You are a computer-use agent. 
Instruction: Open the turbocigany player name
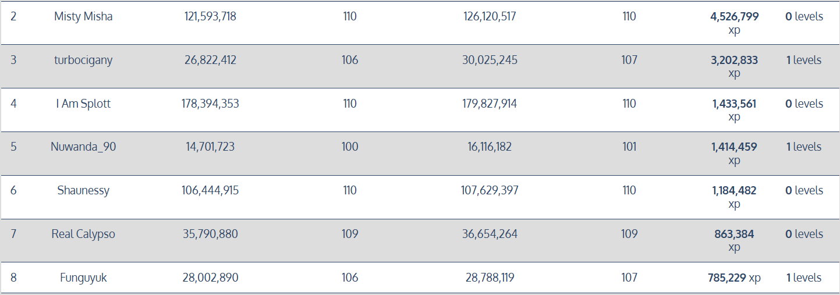point(83,60)
